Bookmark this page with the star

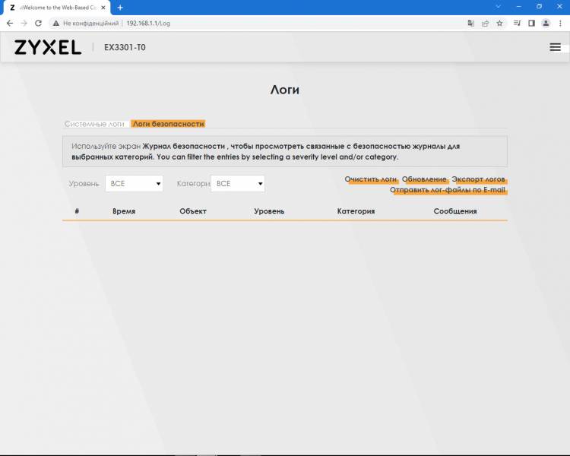[499, 24]
